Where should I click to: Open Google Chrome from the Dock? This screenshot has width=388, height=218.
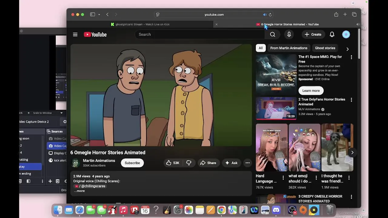(x=222, y=210)
